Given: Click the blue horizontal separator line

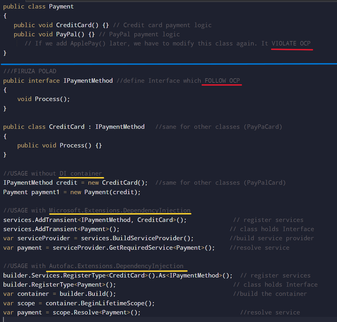Looking at the screenshot, I should click(168, 64).
